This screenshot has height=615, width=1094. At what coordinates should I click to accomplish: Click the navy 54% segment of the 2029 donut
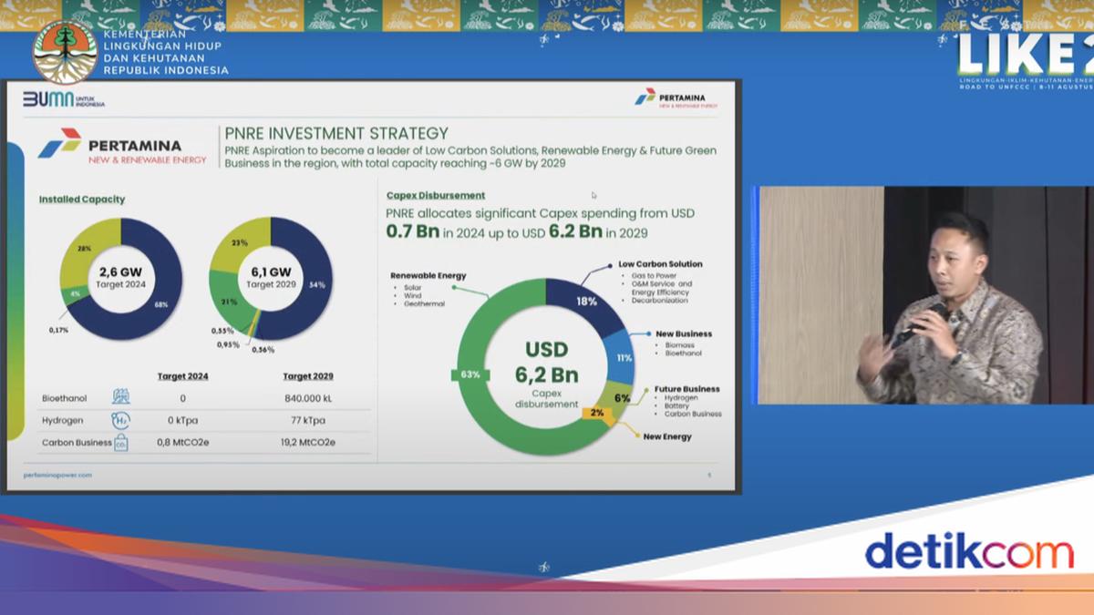(315, 282)
